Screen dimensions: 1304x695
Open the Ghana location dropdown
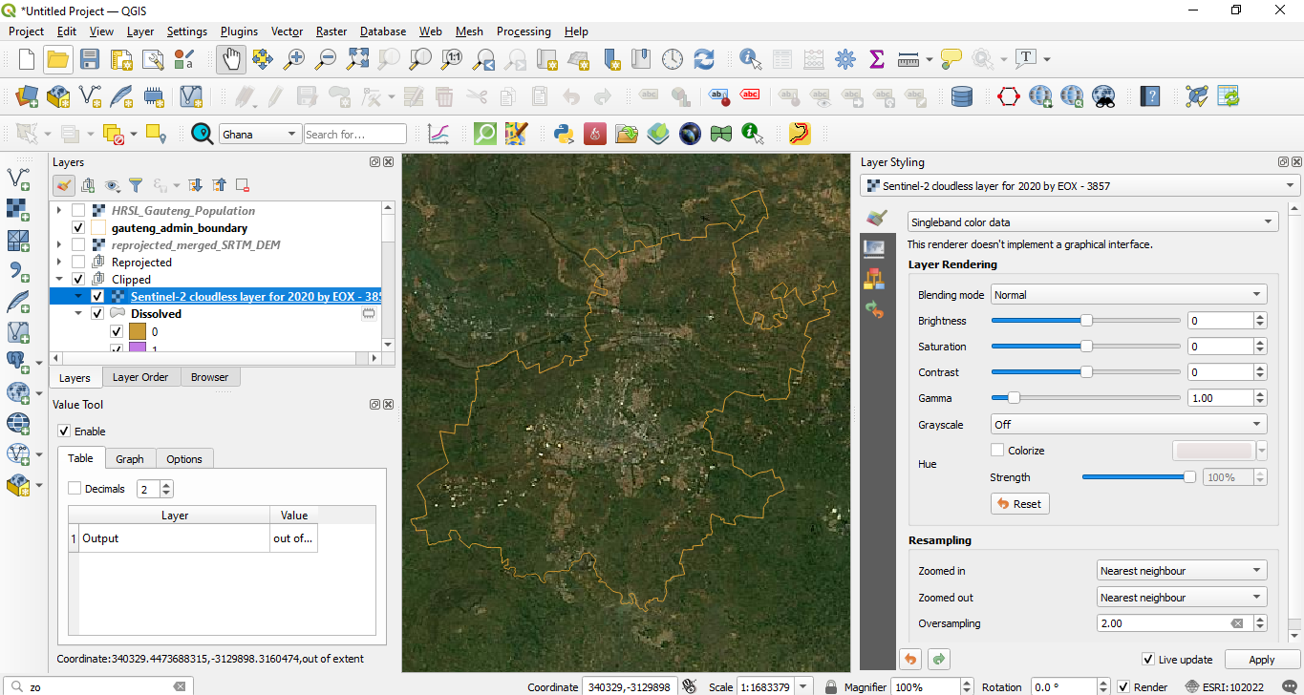point(259,135)
